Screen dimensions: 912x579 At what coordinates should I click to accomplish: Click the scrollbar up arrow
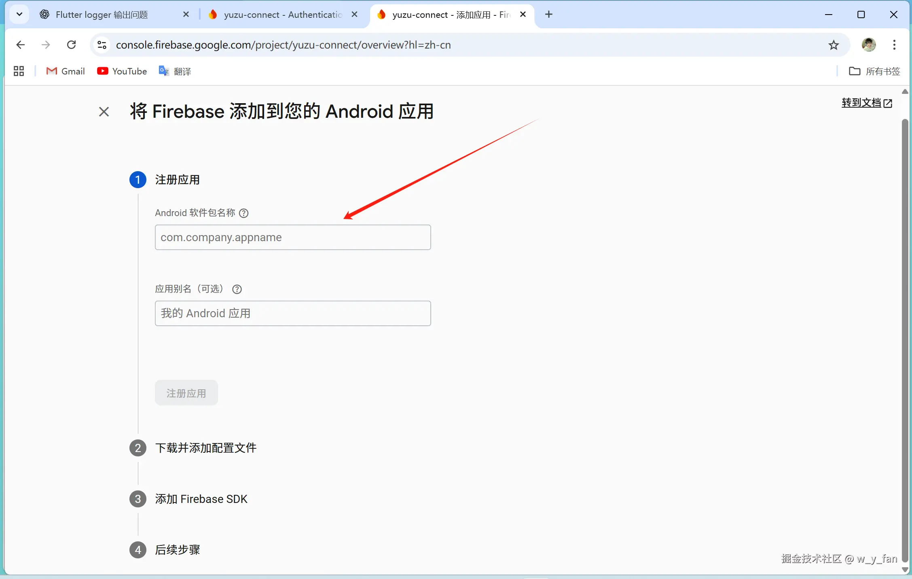coord(905,91)
